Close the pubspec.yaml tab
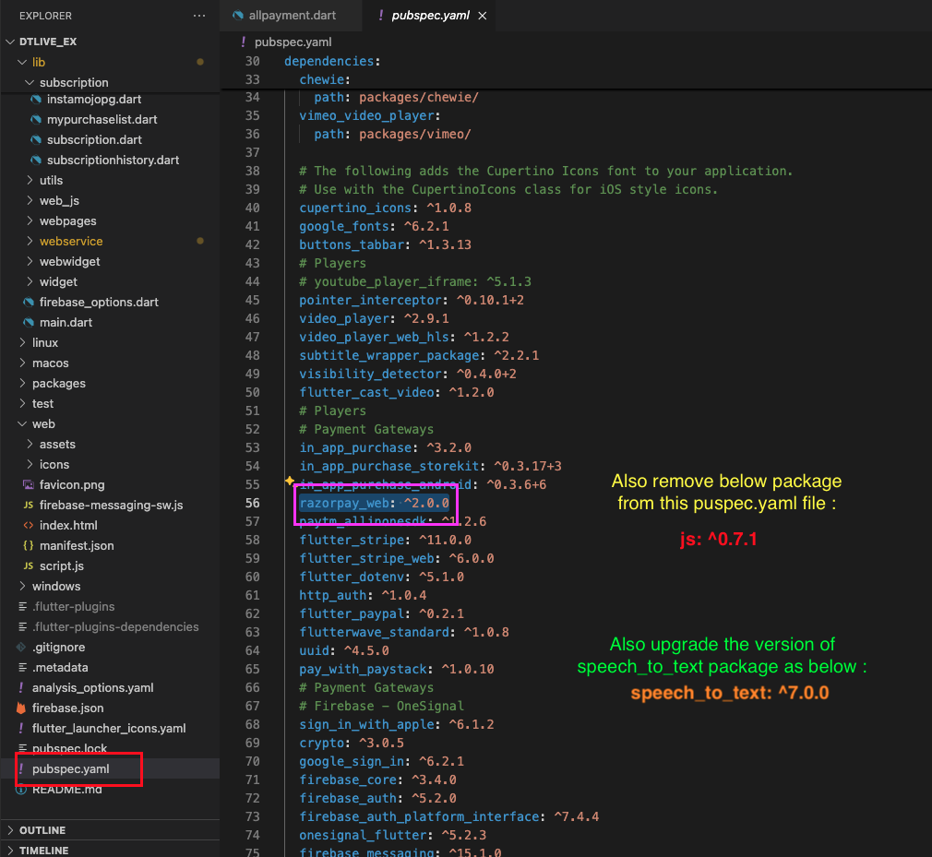This screenshot has height=857, width=932. point(483,16)
